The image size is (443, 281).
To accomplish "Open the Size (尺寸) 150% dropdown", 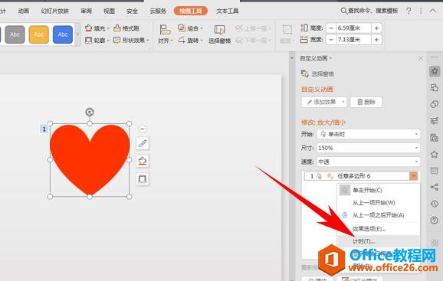I will point(369,148).
